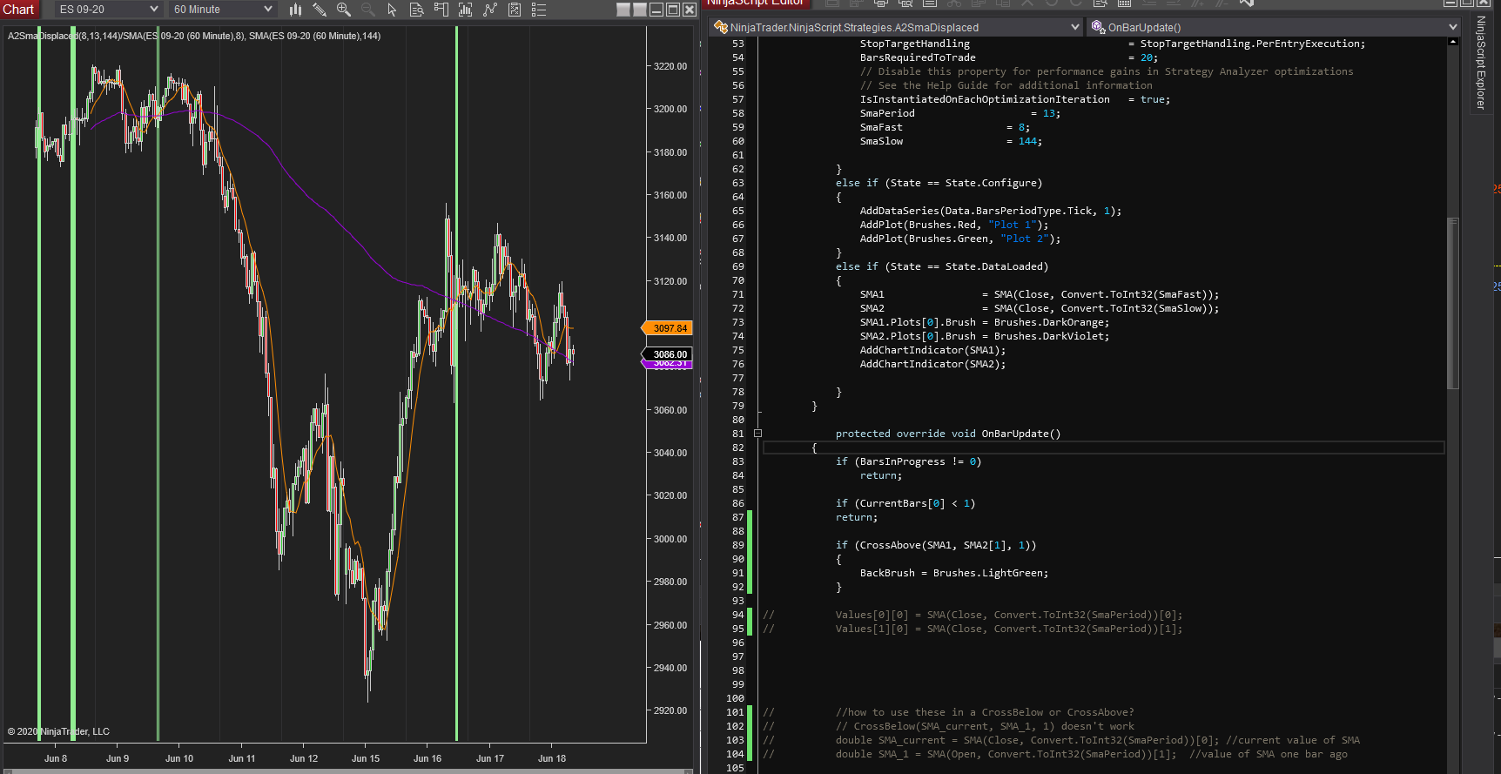Click the SMA1.Plots[0].Brush DarkOrange line
1501x774 pixels.
pyautogui.click(x=985, y=322)
